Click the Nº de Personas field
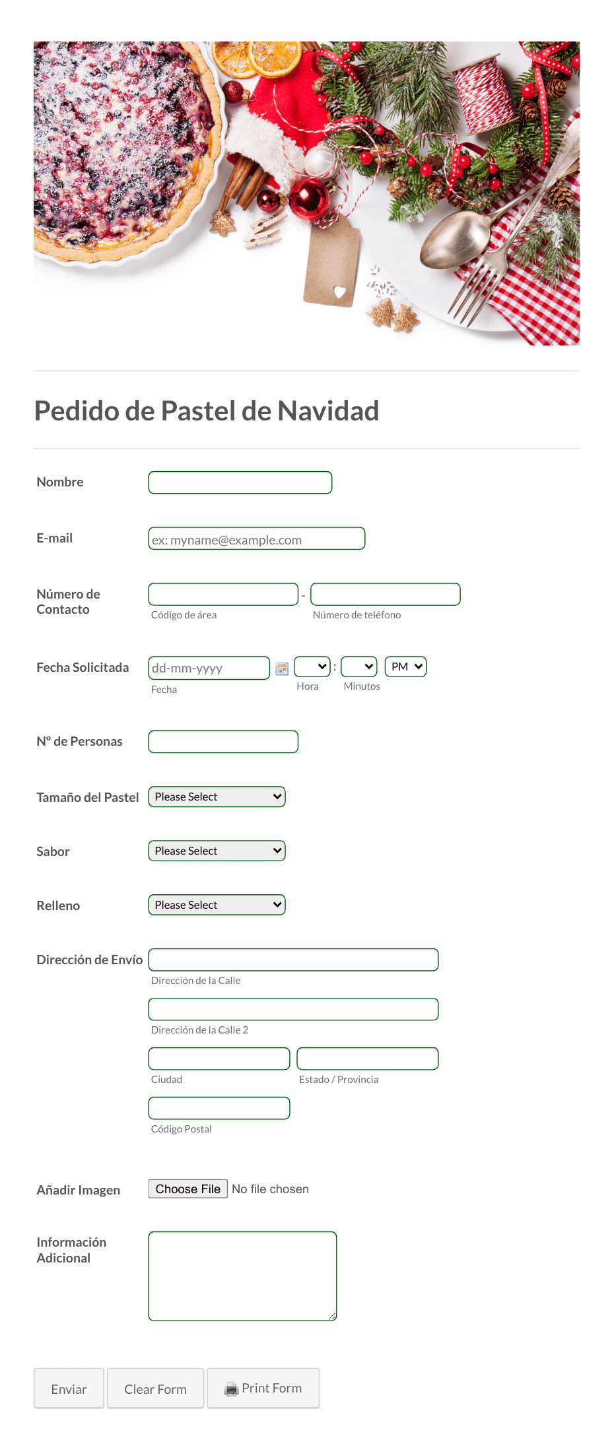 (x=223, y=742)
